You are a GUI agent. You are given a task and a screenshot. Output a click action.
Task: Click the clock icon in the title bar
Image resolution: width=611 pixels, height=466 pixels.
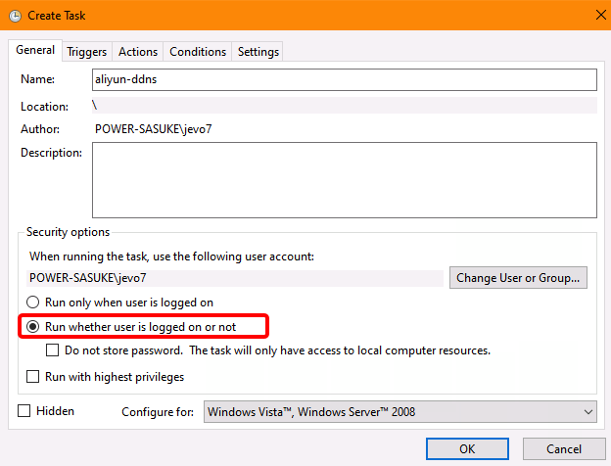tap(15, 15)
